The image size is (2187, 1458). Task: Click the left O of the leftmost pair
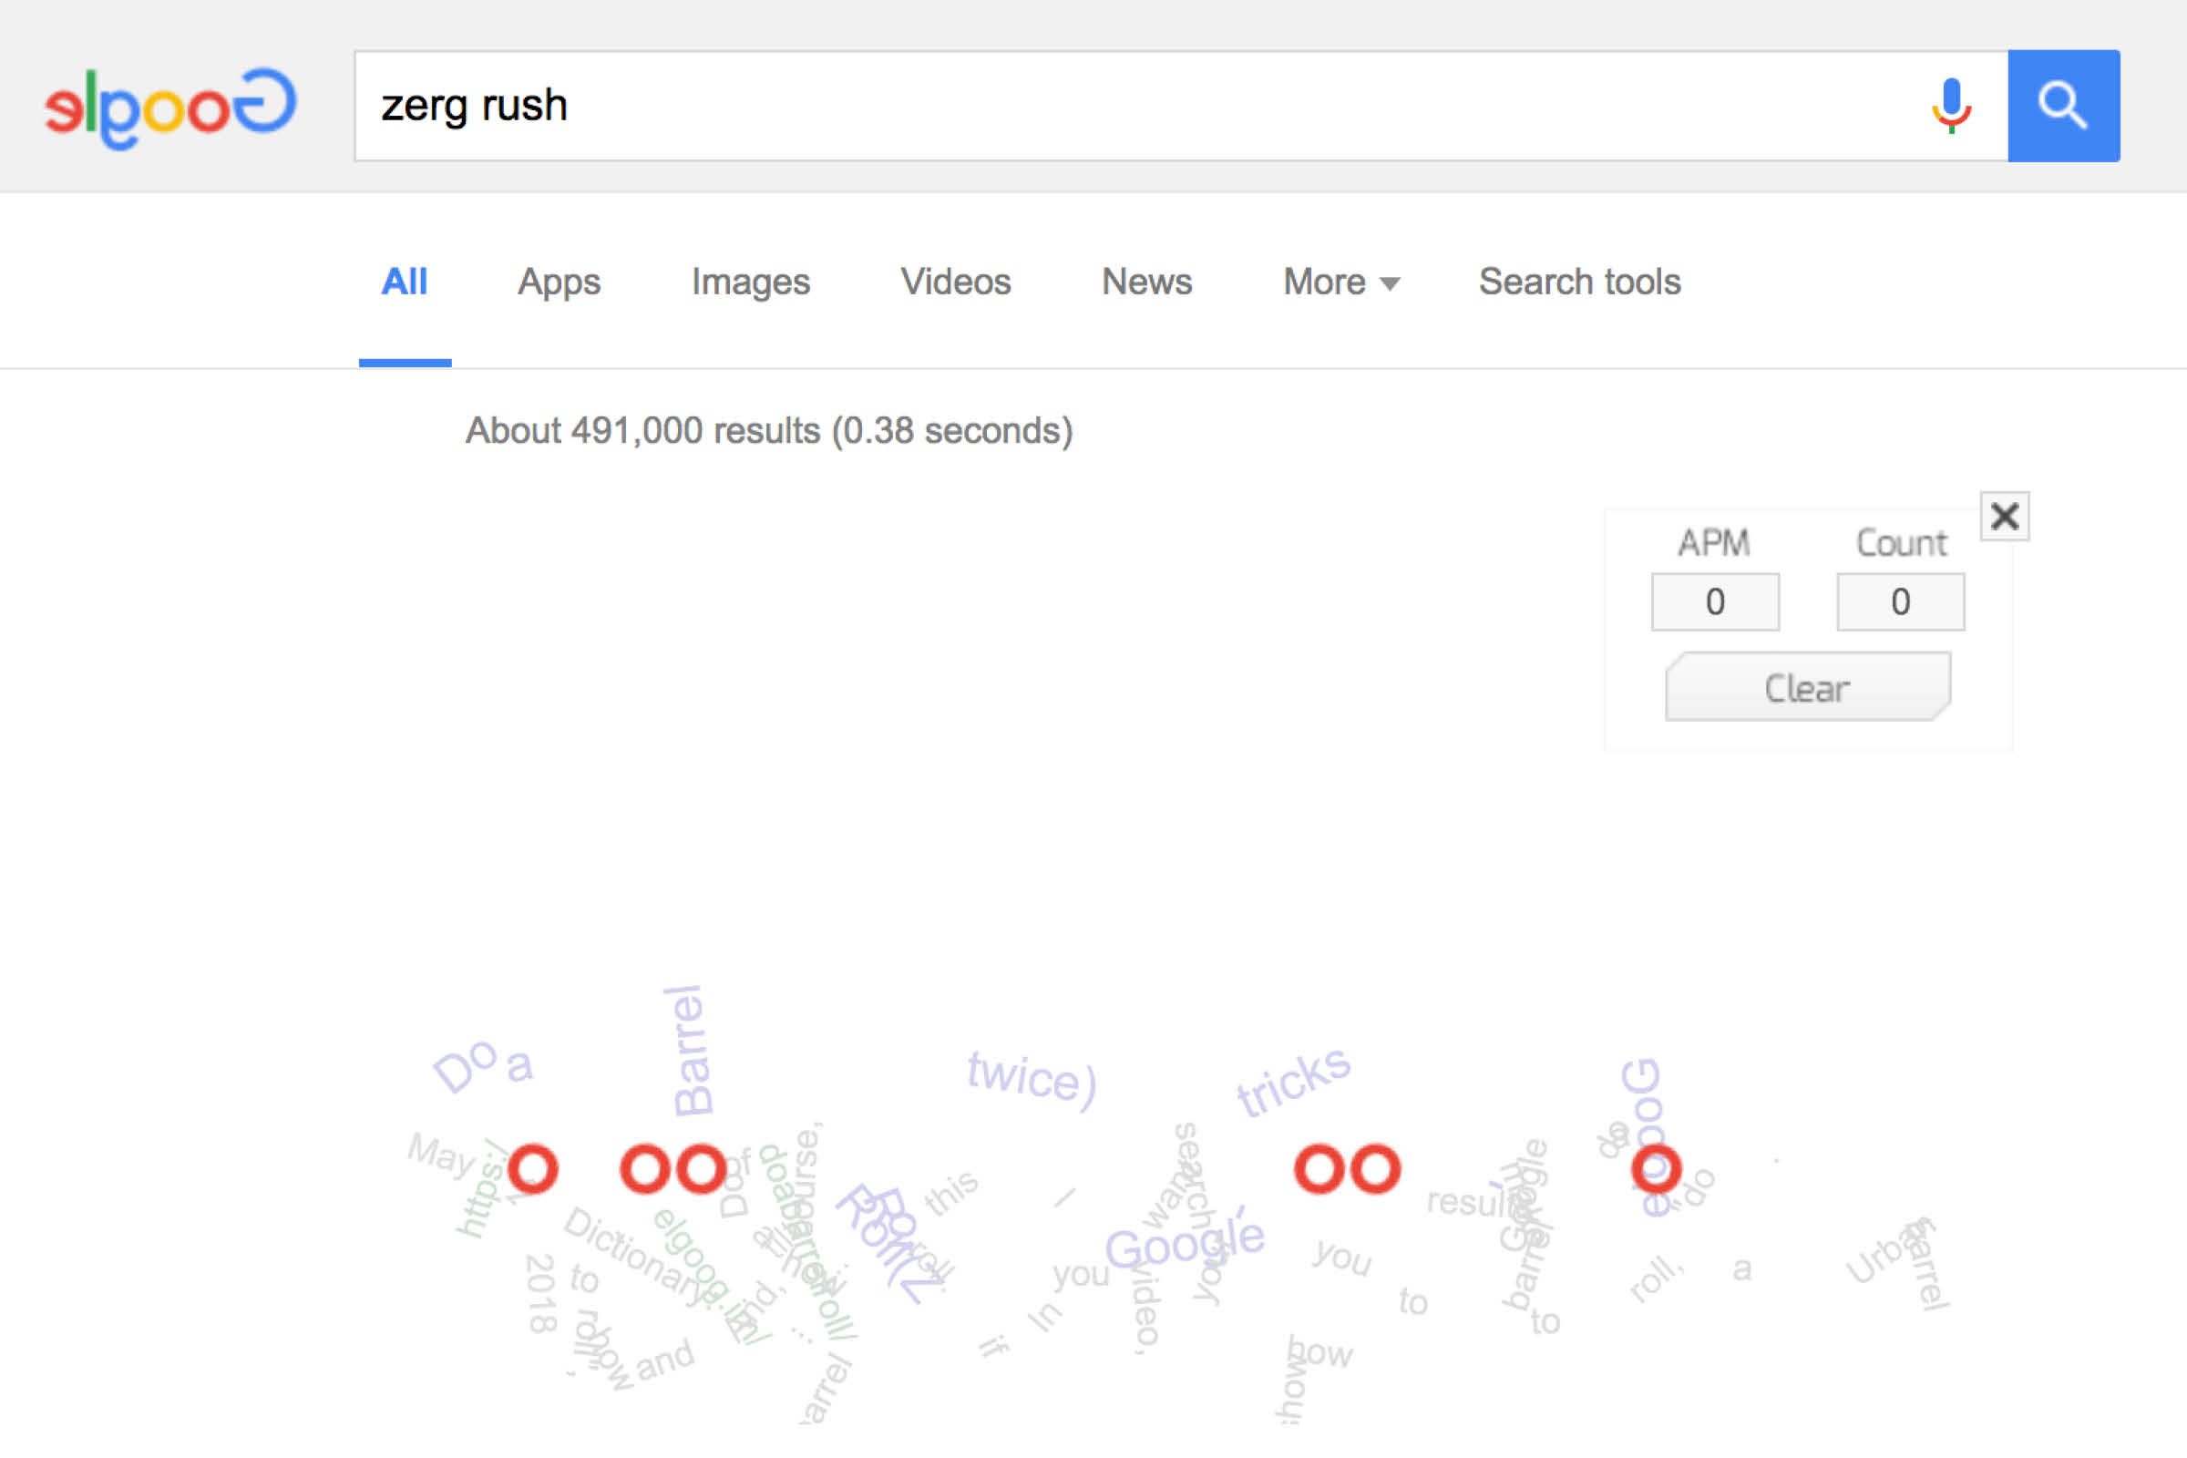pos(645,1170)
